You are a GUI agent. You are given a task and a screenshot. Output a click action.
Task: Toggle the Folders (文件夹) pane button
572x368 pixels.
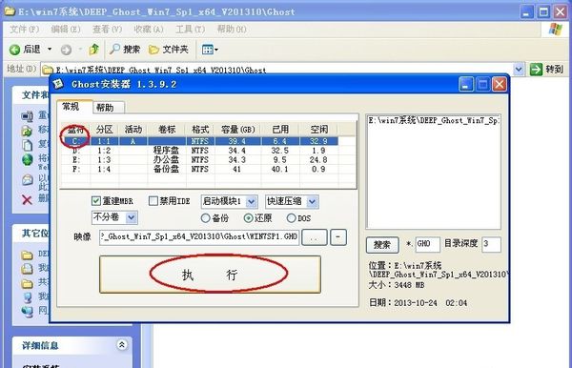click(x=168, y=50)
